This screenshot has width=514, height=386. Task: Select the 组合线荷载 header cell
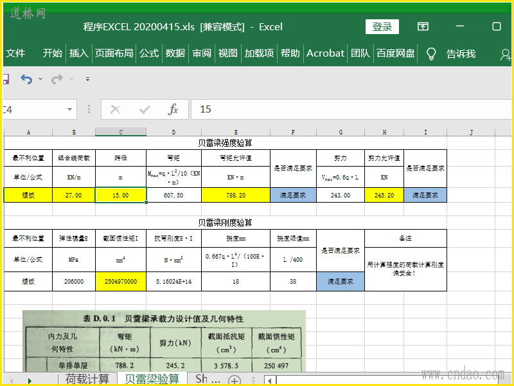pyautogui.click(x=74, y=158)
